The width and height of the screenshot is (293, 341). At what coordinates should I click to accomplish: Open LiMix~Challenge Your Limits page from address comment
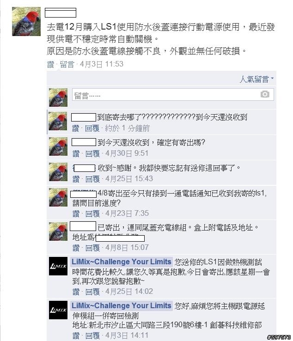(122, 305)
